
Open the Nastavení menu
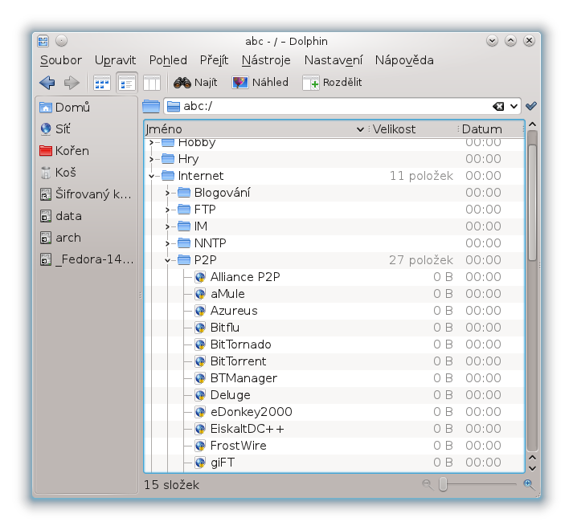pos(334,60)
